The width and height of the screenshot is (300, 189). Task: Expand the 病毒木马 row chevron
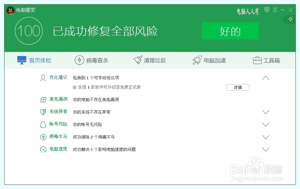[x=266, y=137]
